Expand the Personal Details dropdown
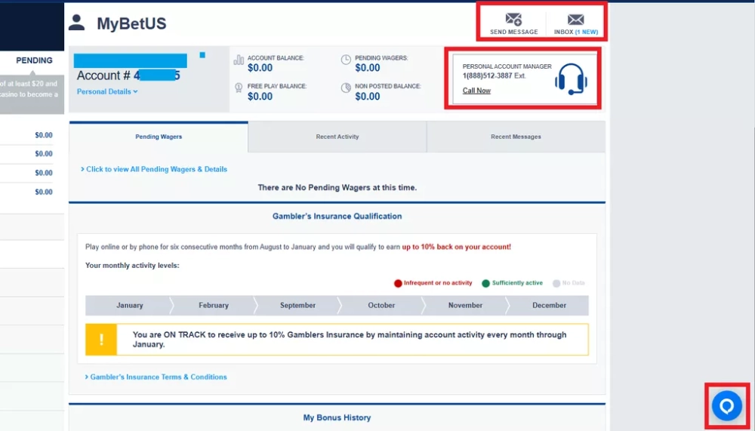Screen dimensions: 755x431 click(x=107, y=91)
